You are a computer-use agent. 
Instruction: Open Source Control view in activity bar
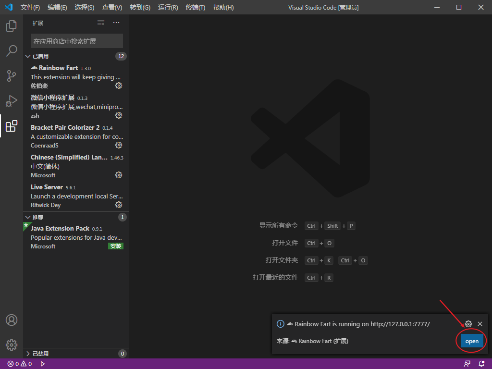12,76
